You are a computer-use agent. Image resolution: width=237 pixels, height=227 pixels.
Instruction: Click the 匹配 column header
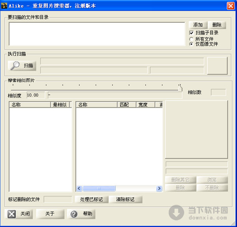127,105
